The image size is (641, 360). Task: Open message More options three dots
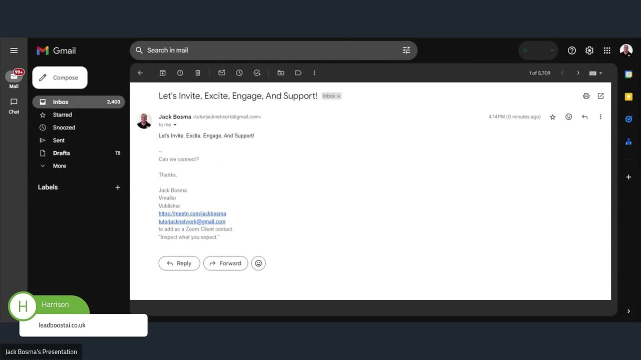pos(600,117)
